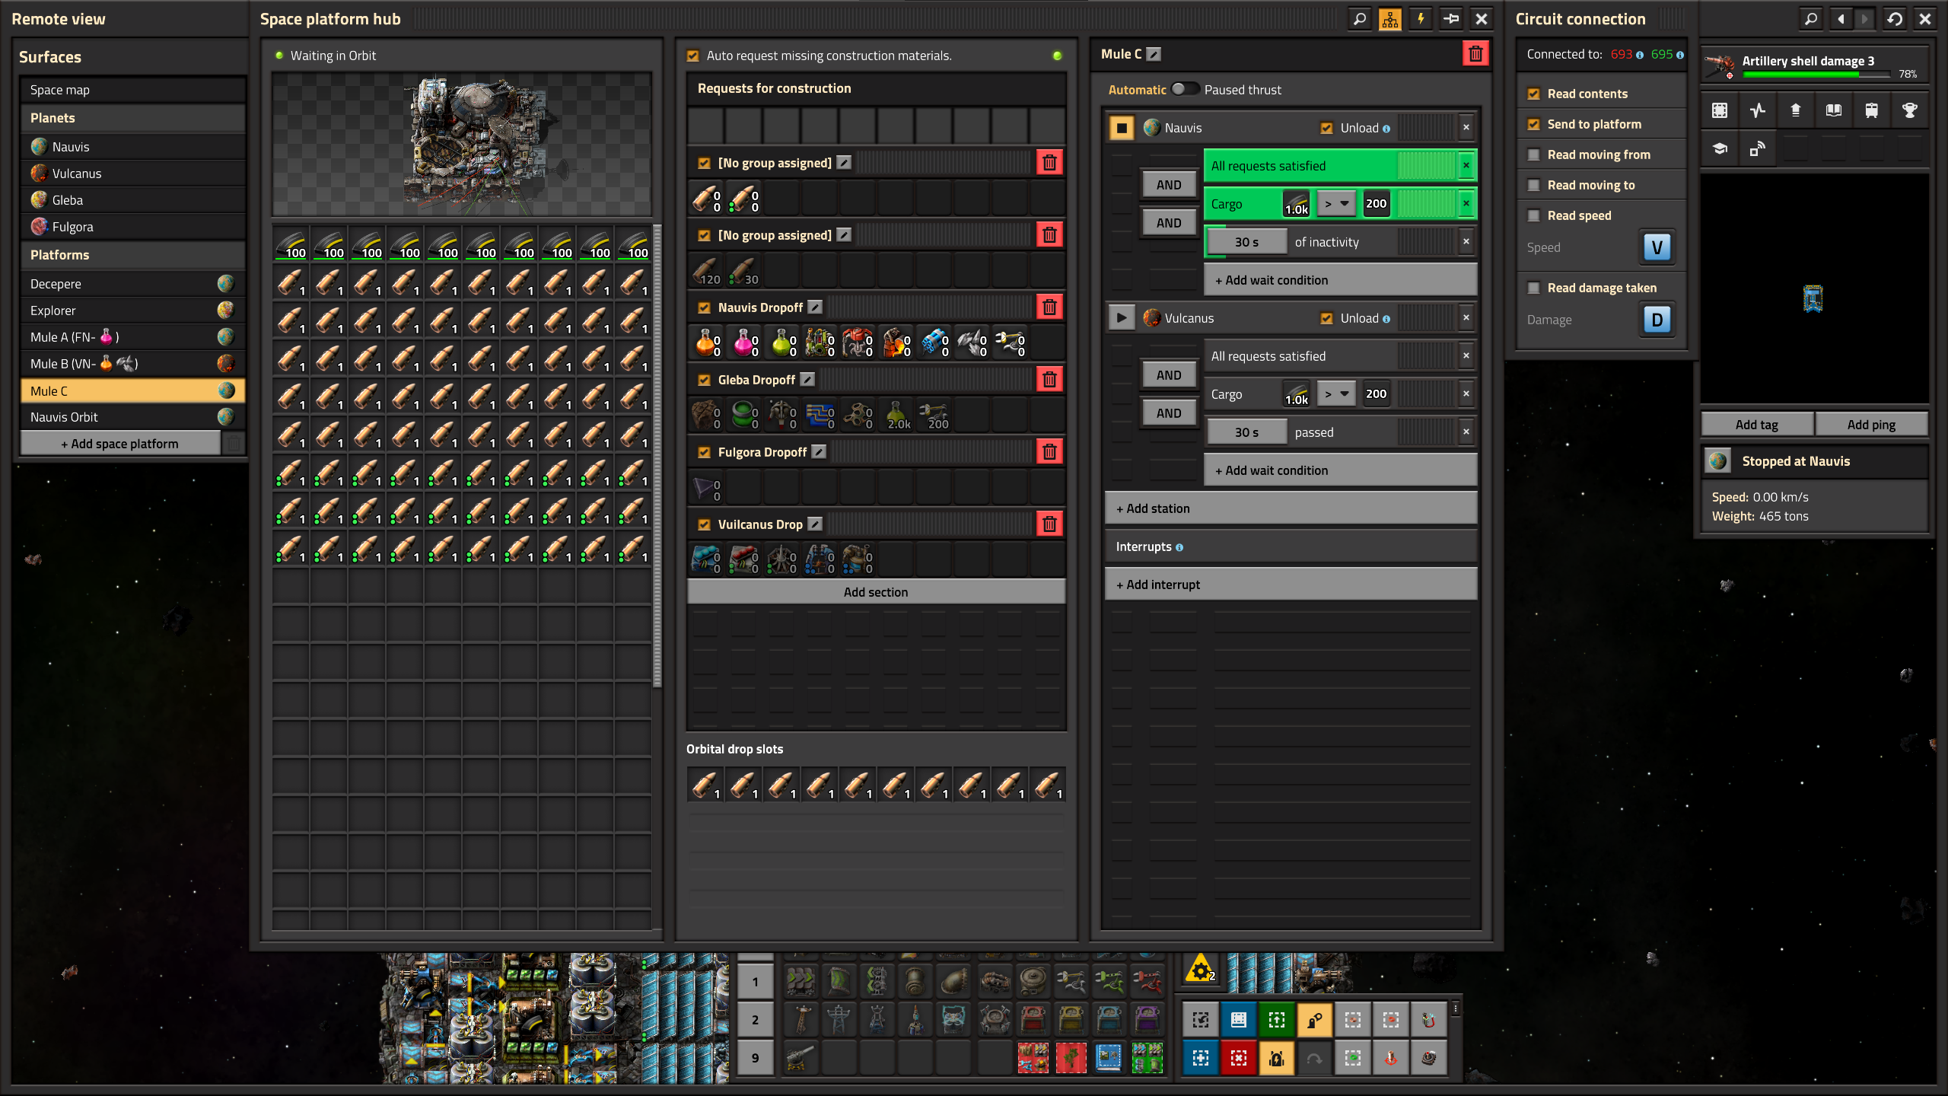Stop at Nauvis station button

coord(1122,128)
